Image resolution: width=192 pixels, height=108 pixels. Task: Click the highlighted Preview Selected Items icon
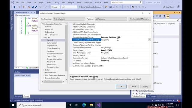[168, 16]
